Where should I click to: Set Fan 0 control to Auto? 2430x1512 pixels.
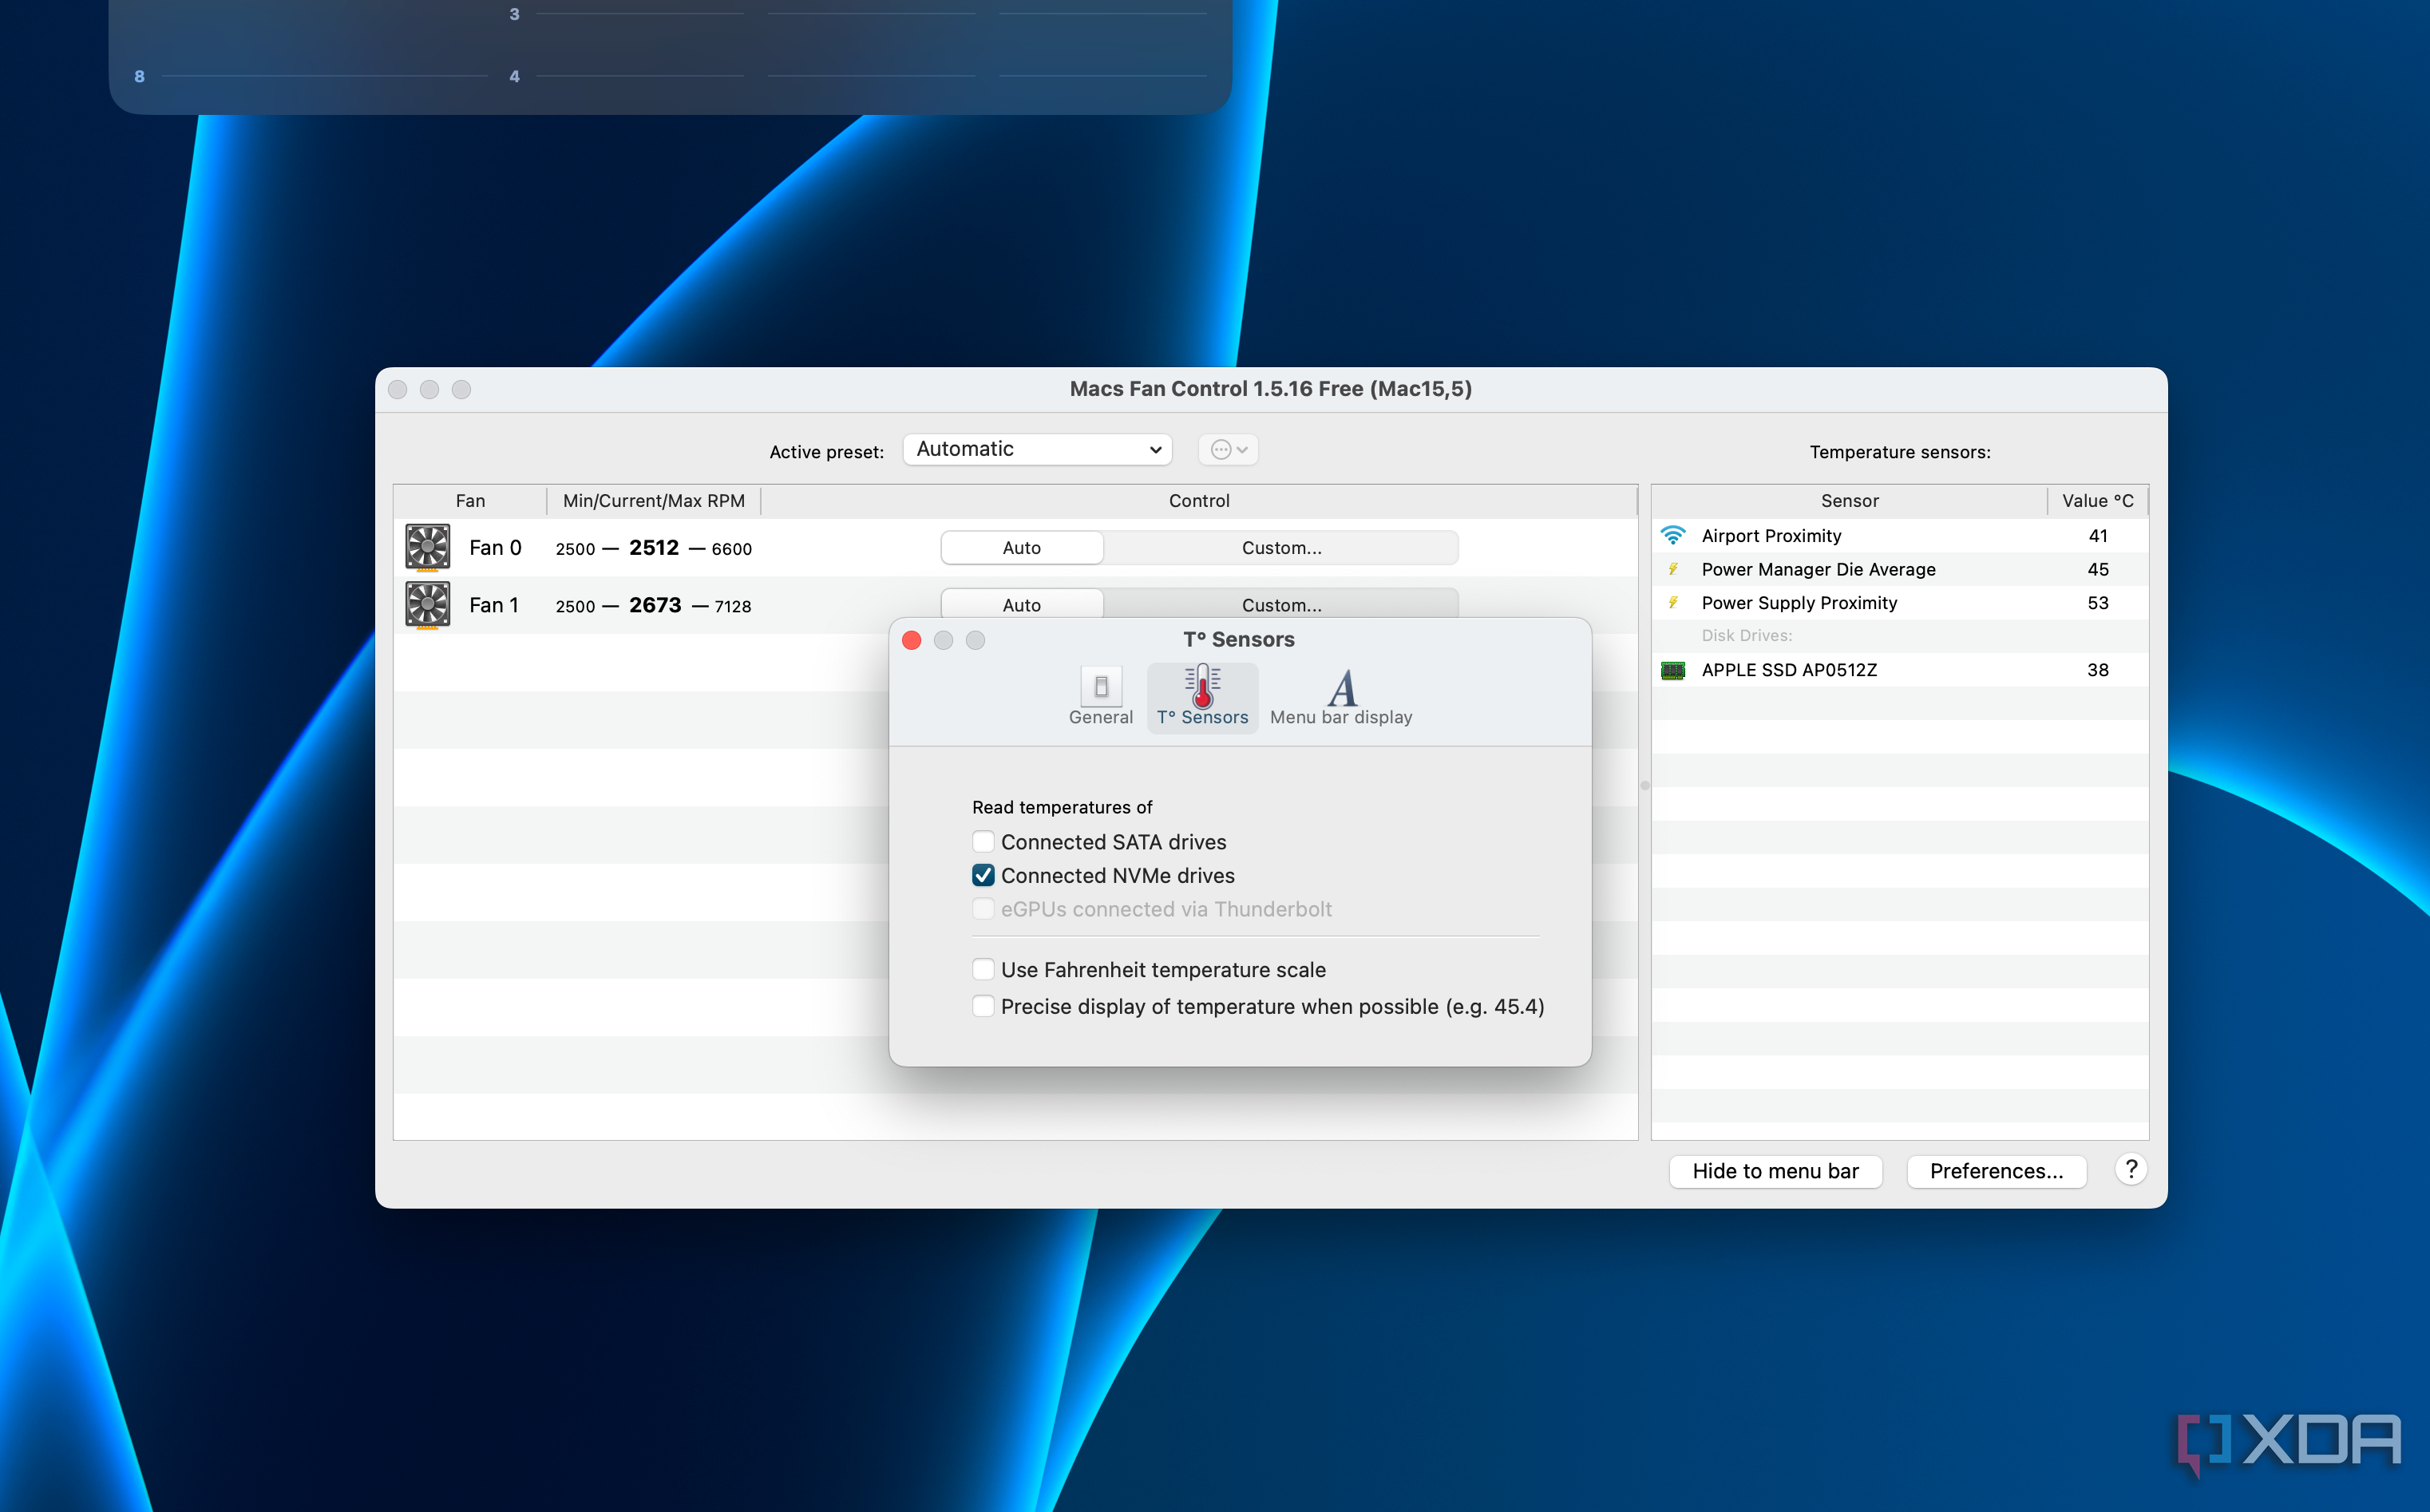pos(1022,548)
